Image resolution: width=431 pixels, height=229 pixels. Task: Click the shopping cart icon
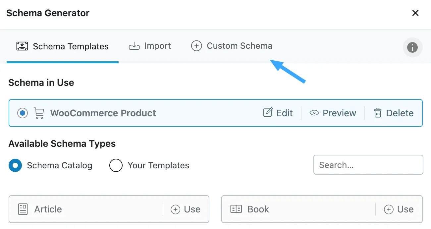click(x=39, y=113)
